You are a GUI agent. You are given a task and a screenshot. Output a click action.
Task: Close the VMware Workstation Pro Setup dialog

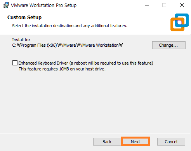(182, 5)
